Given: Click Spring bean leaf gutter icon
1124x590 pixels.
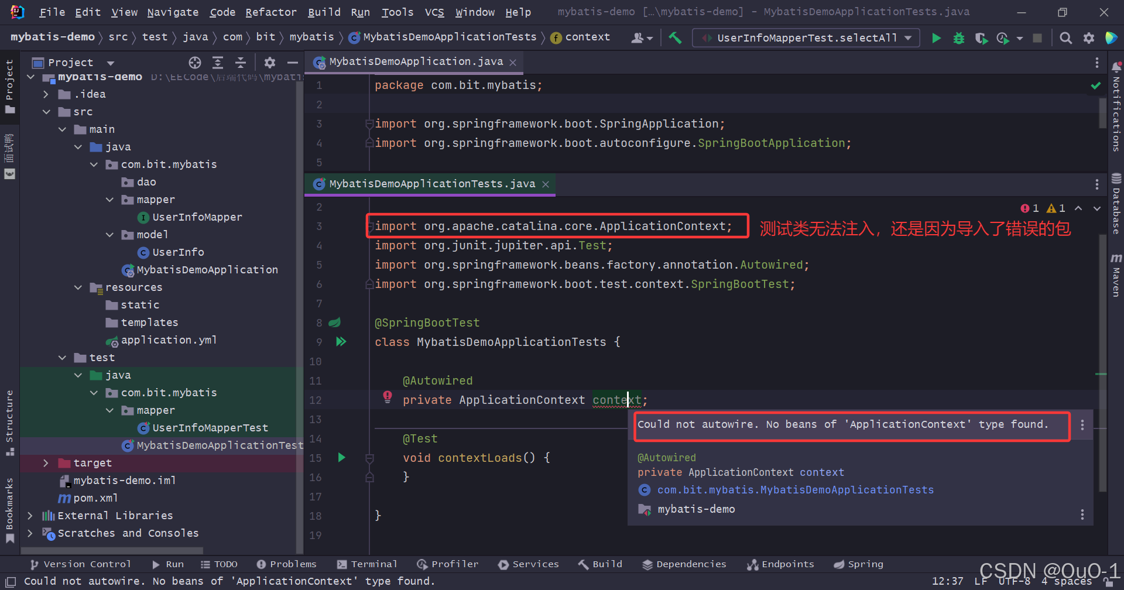Looking at the screenshot, I should 335,323.
